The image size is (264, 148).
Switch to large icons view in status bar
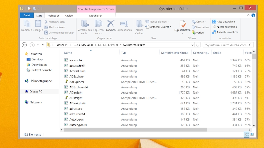point(252,134)
